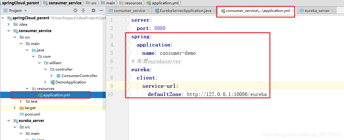This screenshot has width=344, height=140.
Task: Select pom.xml in project tree
Action: tap(30, 114)
